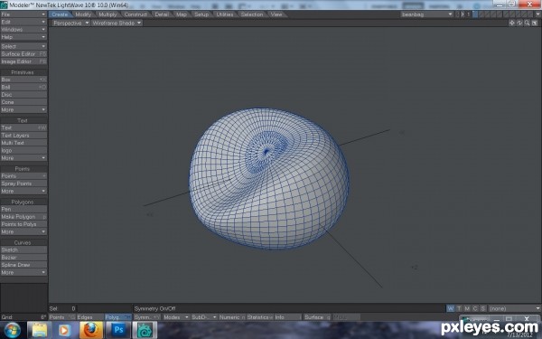Switch to the Construct tab
The image size is (542, 339).
click(x=135, y=14)
